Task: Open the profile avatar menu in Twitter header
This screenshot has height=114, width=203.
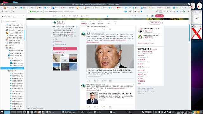Action: (152, 16)
